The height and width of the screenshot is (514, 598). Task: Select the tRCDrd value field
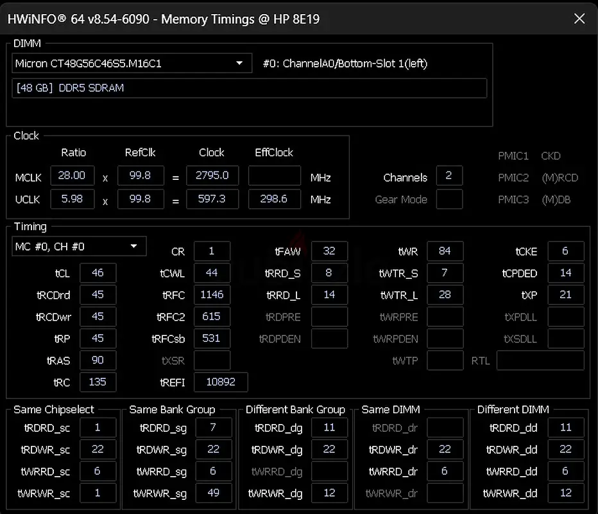click(x=98, y=295)
